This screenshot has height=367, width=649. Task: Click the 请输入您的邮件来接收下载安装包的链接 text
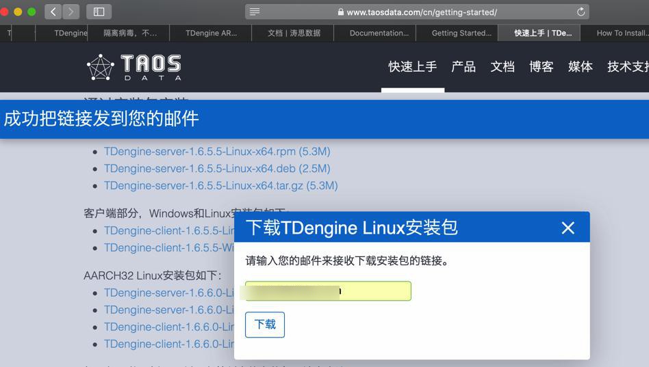coord(347,261)
